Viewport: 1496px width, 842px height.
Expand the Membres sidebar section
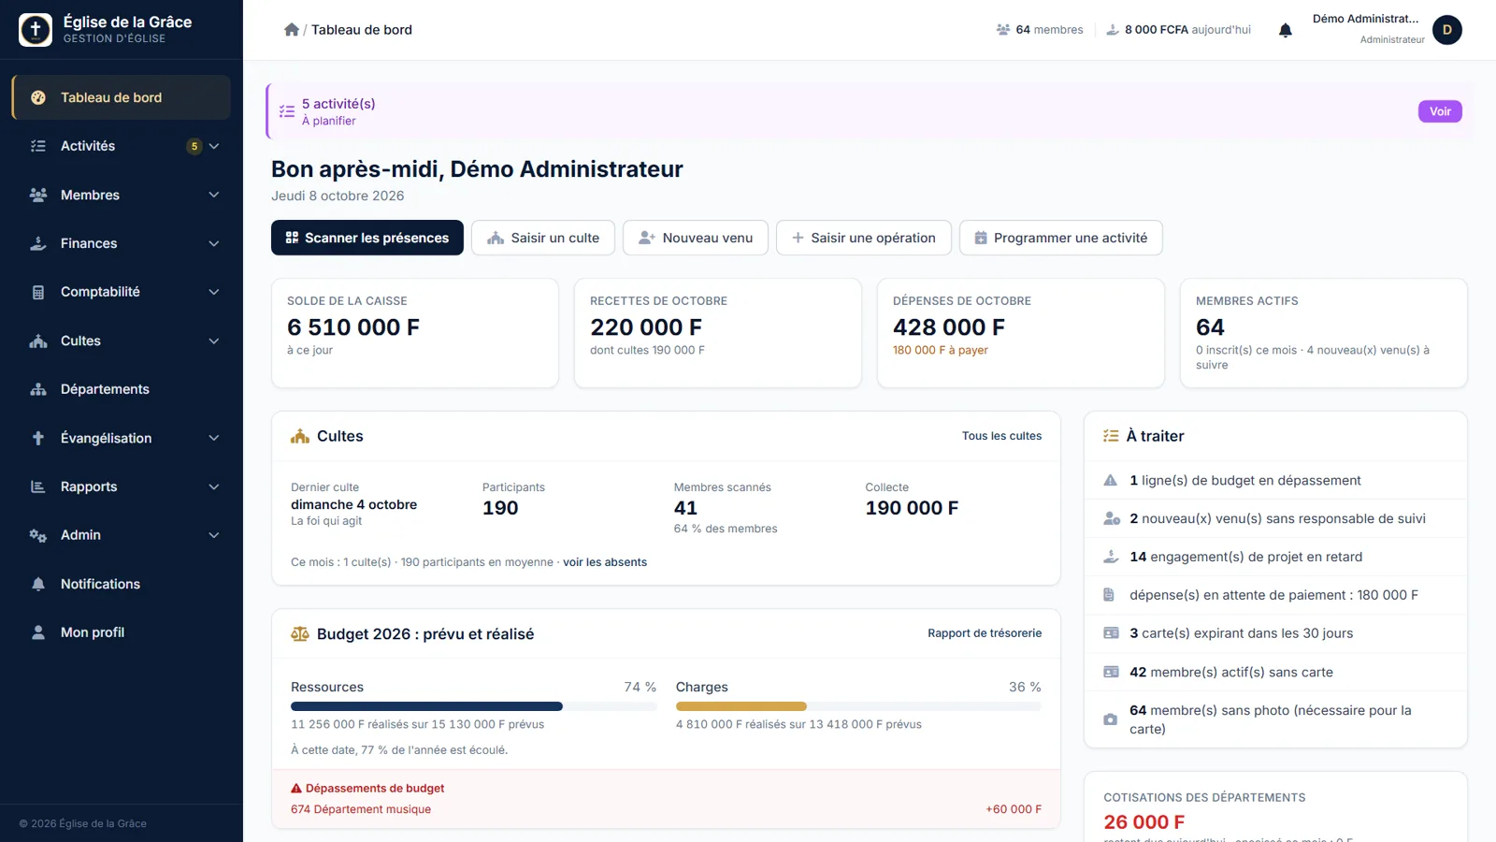pos(122,195)
